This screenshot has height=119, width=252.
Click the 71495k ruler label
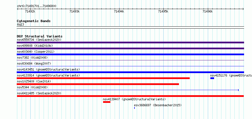tap(163, 12)
